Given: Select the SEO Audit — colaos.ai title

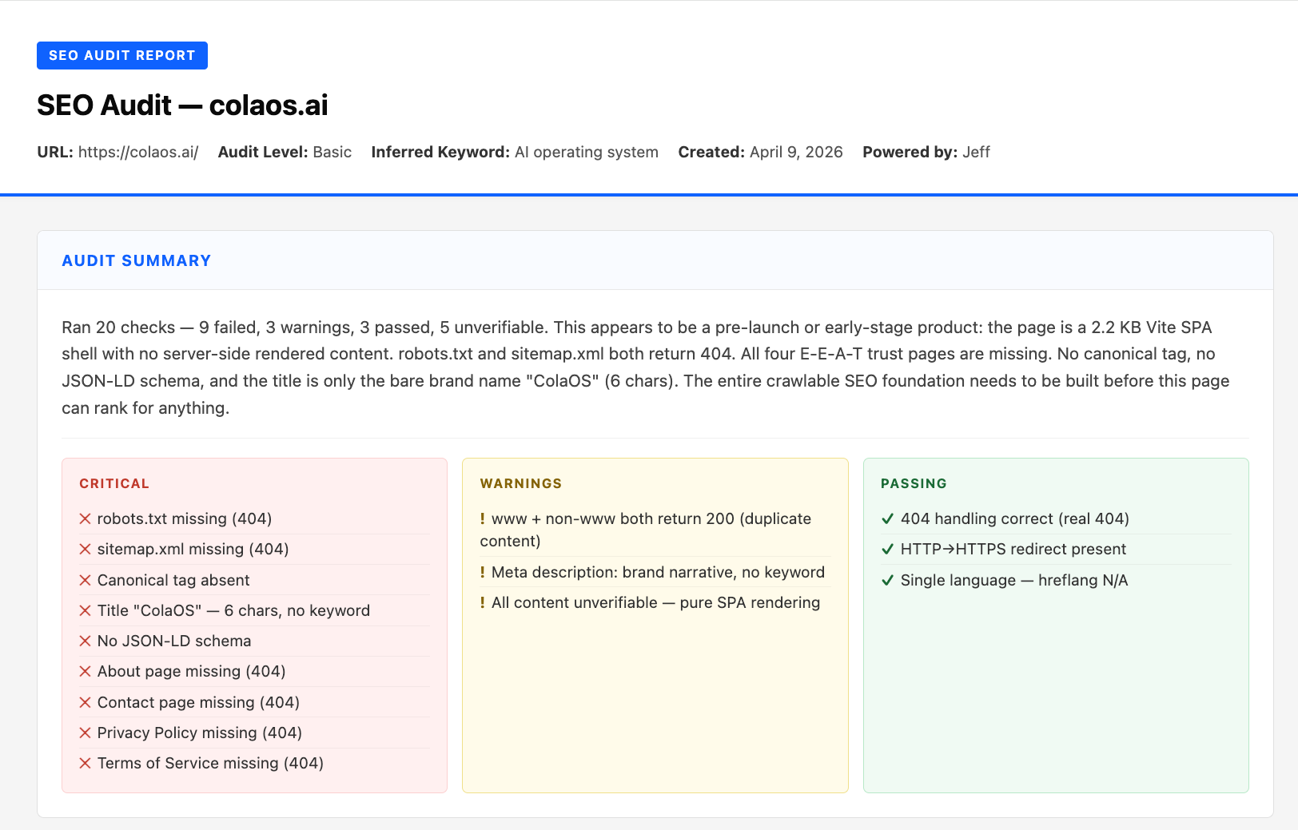Looking at the screenshot, I should pos(181,105).
